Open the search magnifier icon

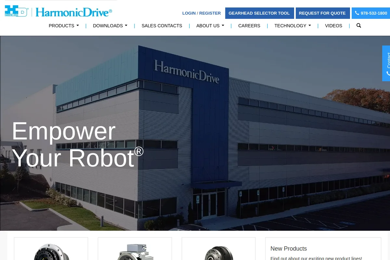point(359,25)
